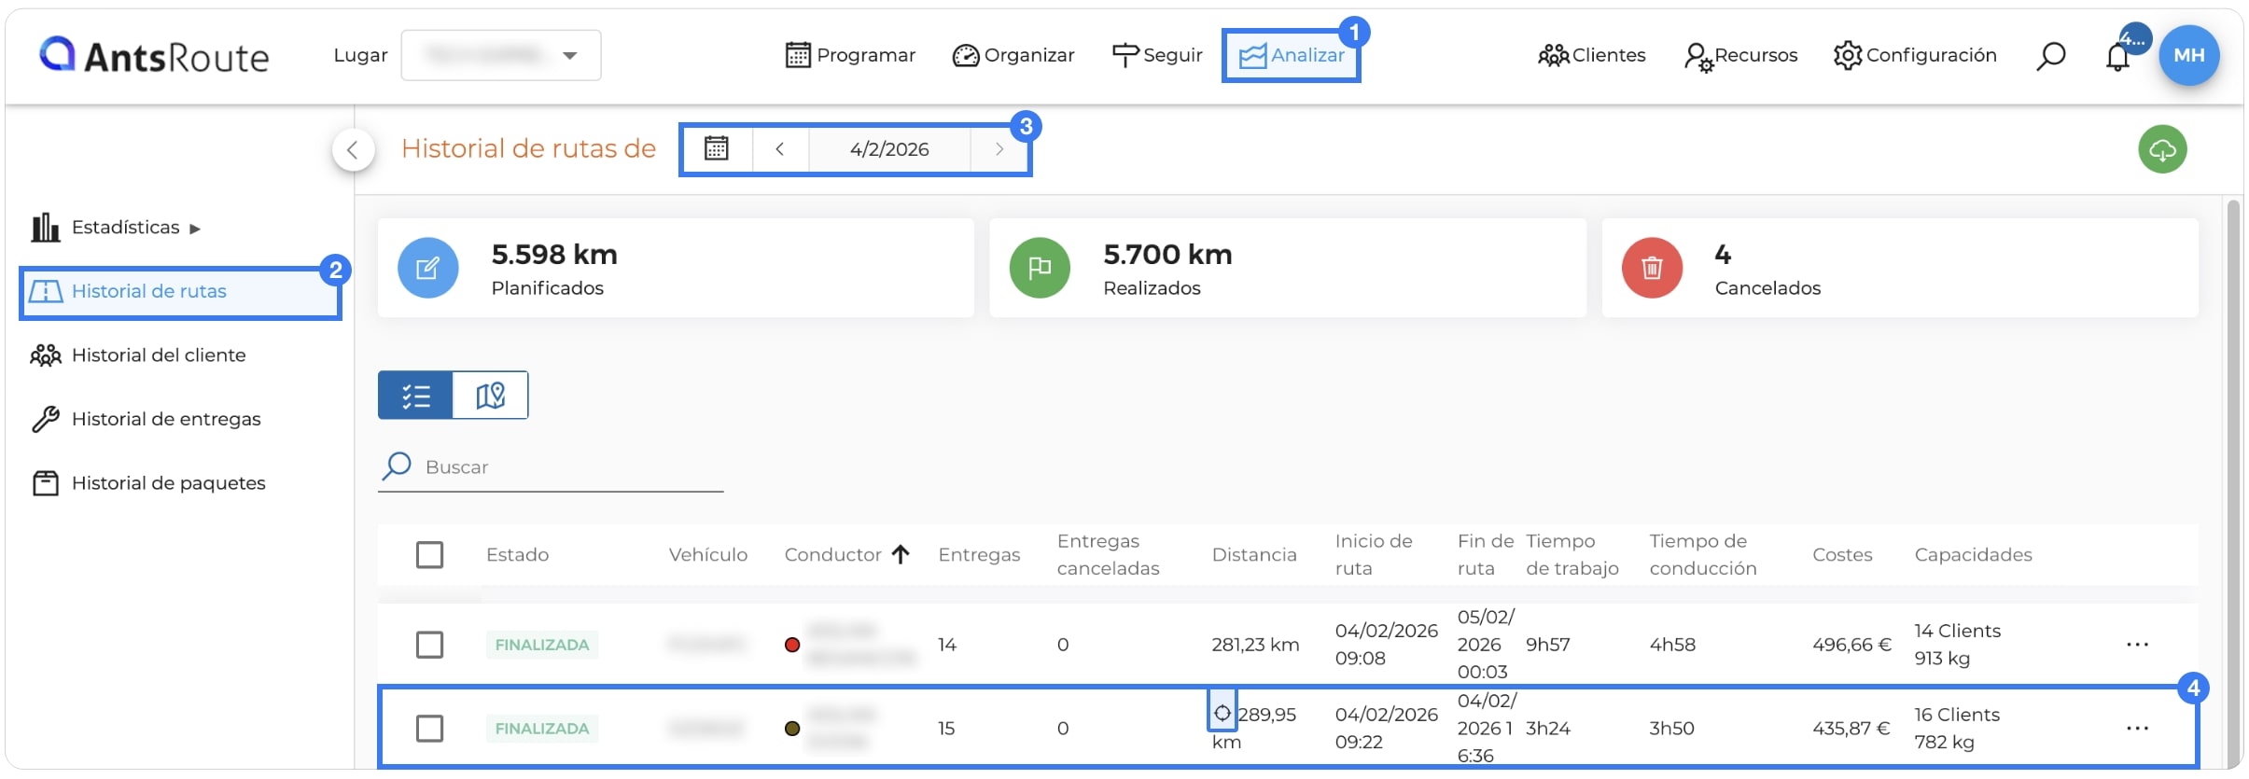Click the red driver color dot
Viewport: 2249px width, 779px height.
point(792,645)
